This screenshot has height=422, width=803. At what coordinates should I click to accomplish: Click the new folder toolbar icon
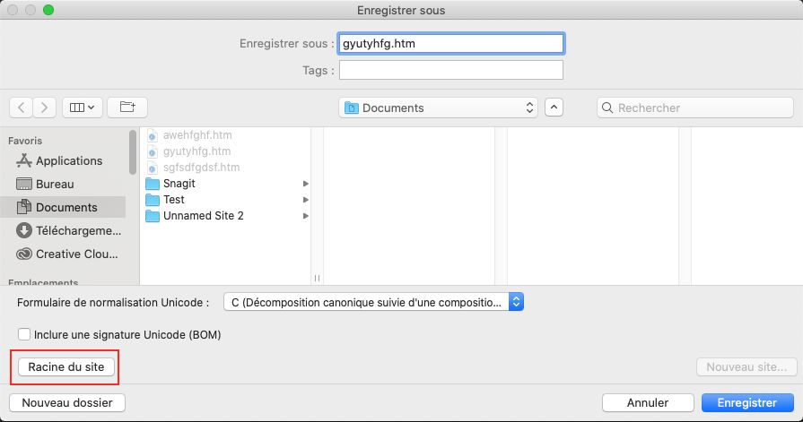[127, 108]
